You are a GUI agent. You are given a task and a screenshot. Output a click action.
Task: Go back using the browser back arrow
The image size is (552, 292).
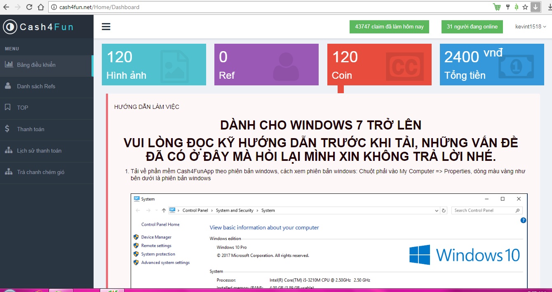click(x=6, y=7)
